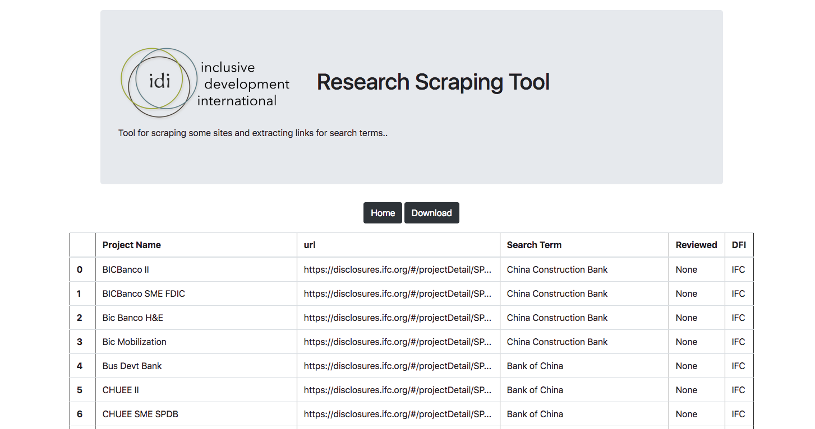The height and width of the screenshot is (429, 815).
Task: Click the IFC cell in the Bus Devt Bank row
Action: [x=739, y=366]
